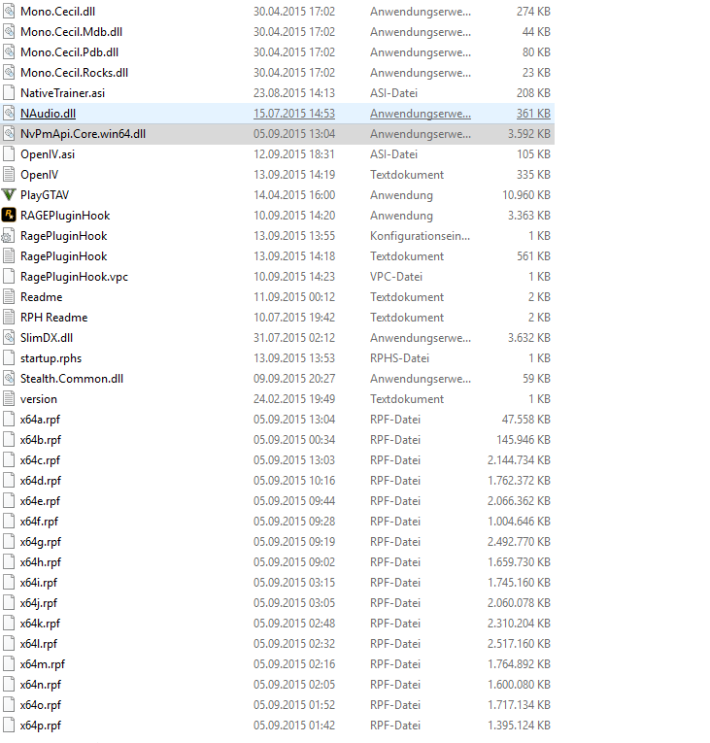Select the file name Stealth.Common.dll
The image size is (710, 743).
pos(72,378)
